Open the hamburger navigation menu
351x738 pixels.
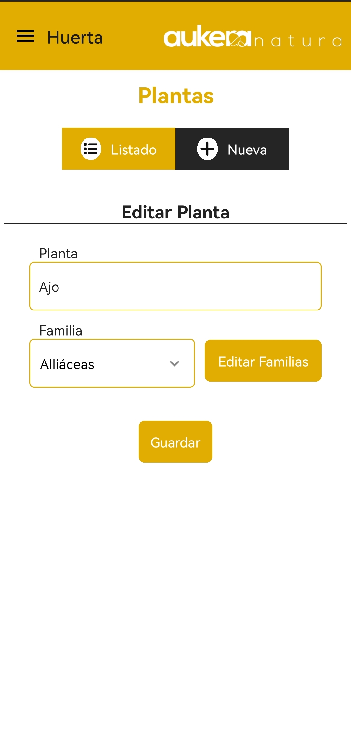[x=25, y=36]
